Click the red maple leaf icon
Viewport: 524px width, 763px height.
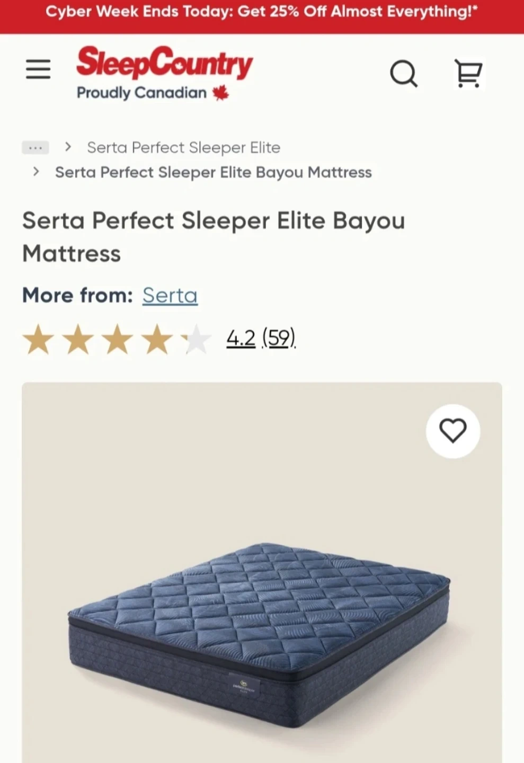221,93
